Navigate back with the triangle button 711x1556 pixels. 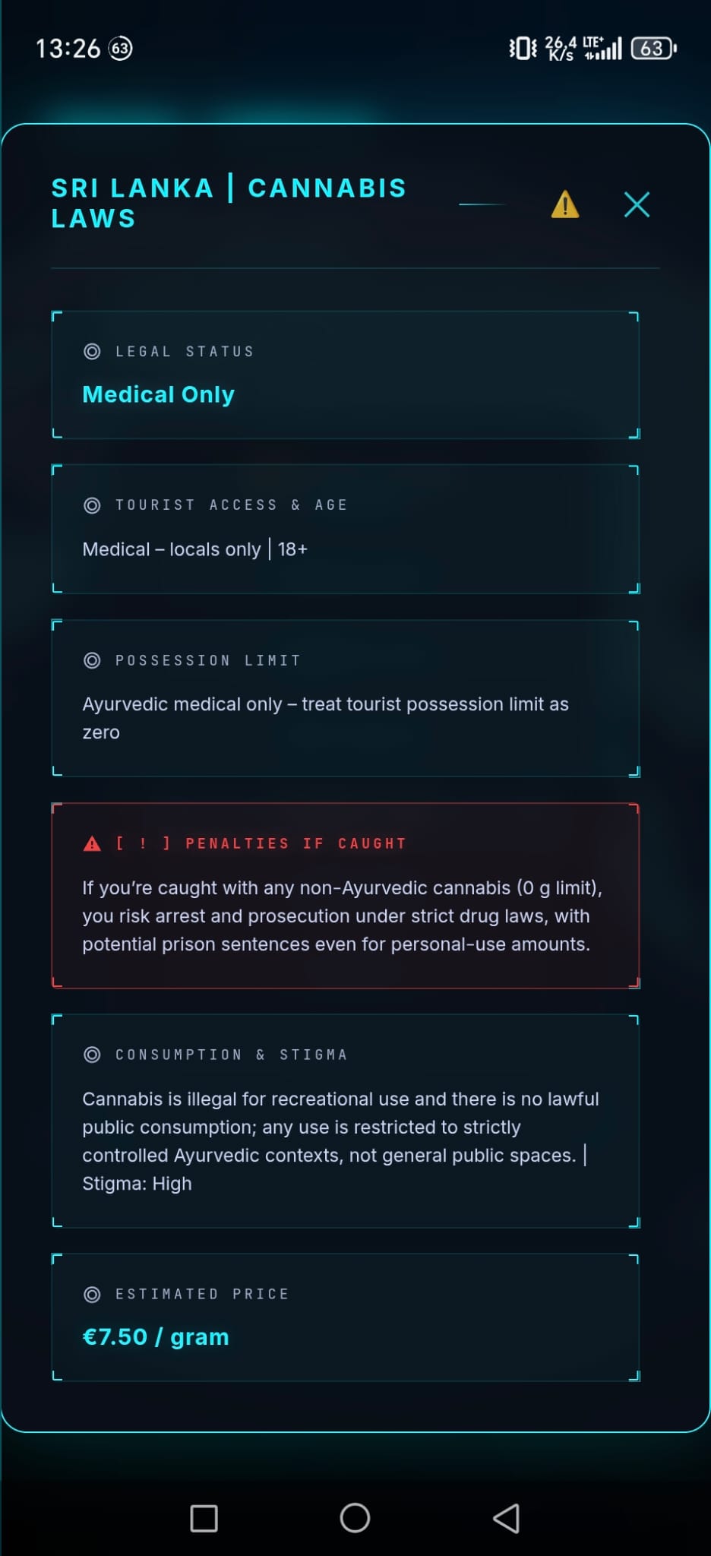pos(507,1518)
